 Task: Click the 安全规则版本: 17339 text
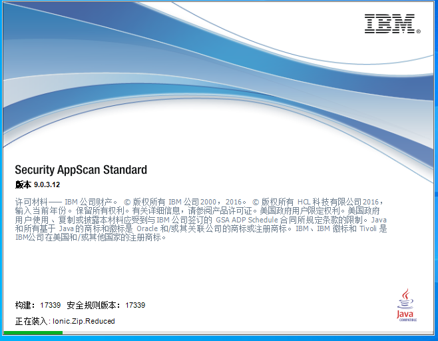[106, 305]
